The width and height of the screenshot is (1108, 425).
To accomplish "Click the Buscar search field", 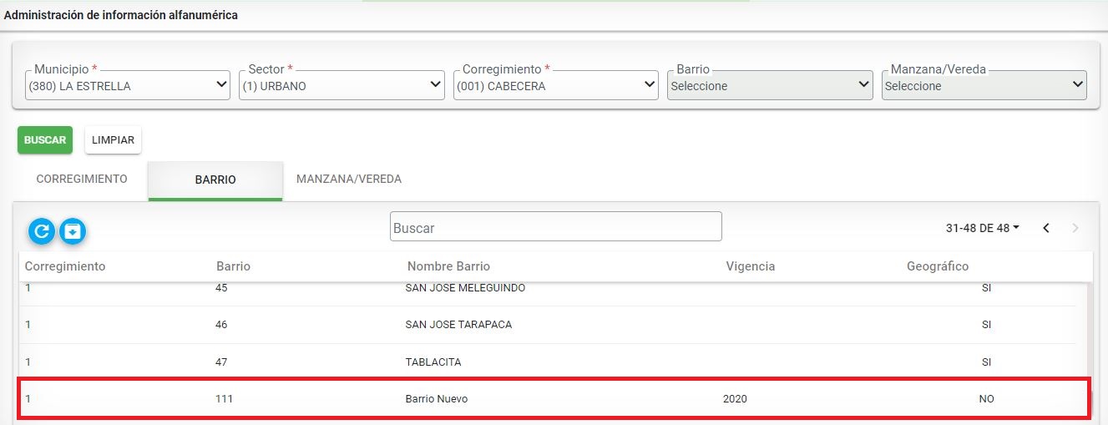I will (556, 227).
